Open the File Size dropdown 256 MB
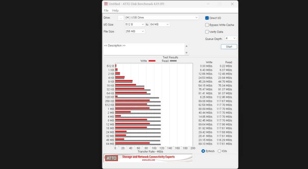This screenshot has height=169, width=308. click(135, 31)
